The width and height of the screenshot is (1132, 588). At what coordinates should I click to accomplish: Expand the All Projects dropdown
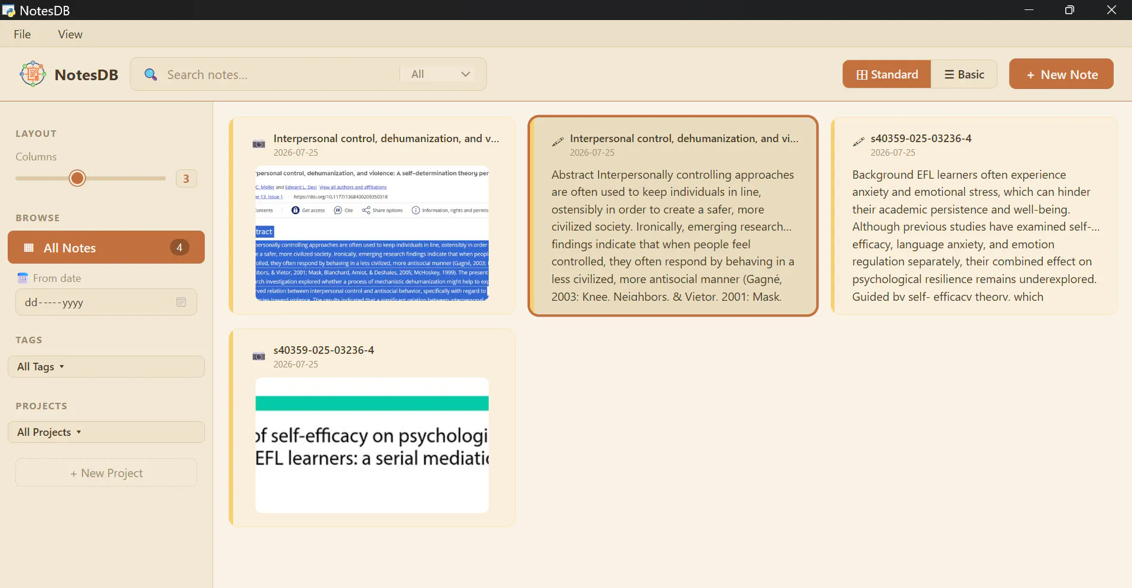click(x=106, y=432)
